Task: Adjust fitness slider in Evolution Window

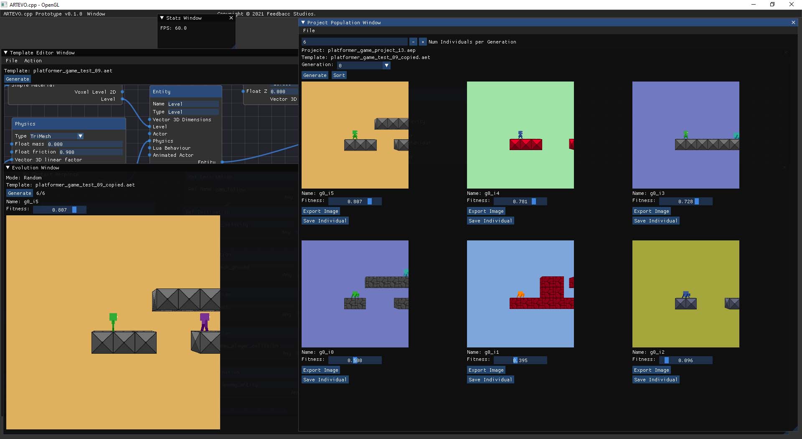Action: [x=60, y=210]
